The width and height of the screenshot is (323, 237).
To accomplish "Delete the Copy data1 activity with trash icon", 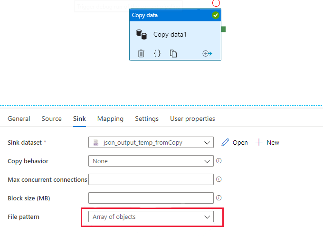I will pos(141,53).
